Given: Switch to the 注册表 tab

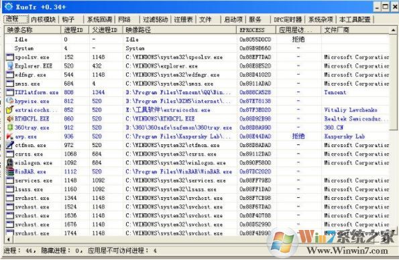Looking at the screenshot, I should pos(183,19).
